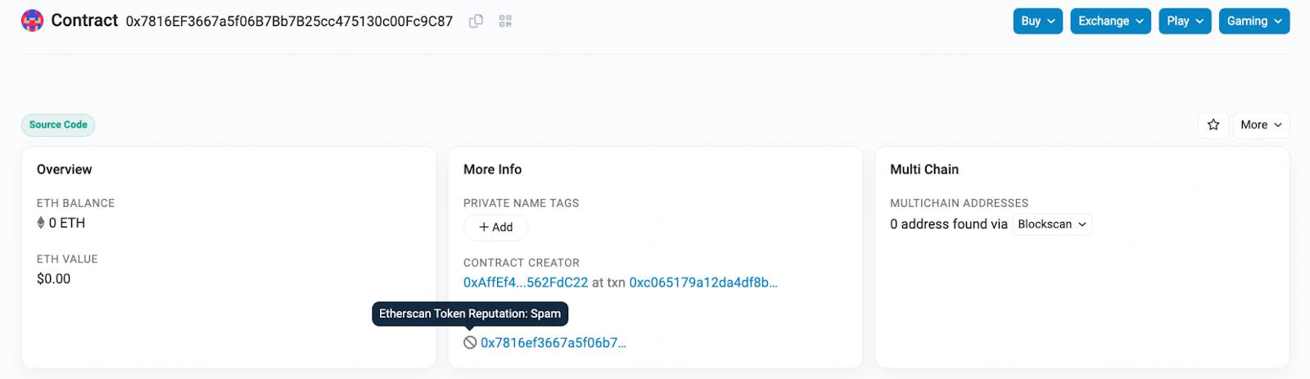1310x379 pixels.
Task: Click the '0 address found via' text
Action: click(x=949, y=224)
